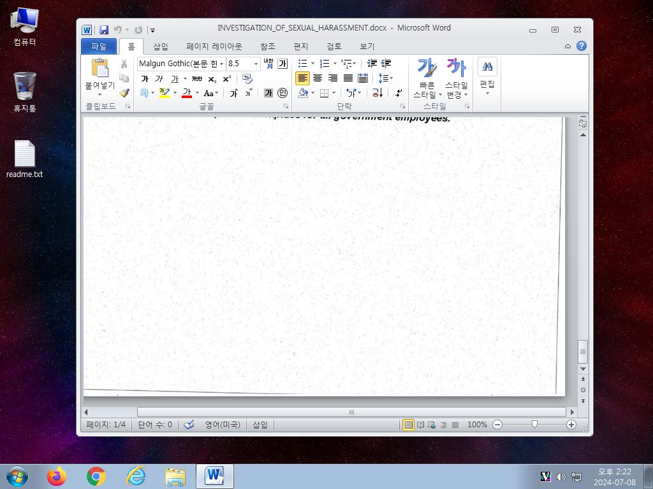Click the Copy icon in clipboard group

click(124, 78)
